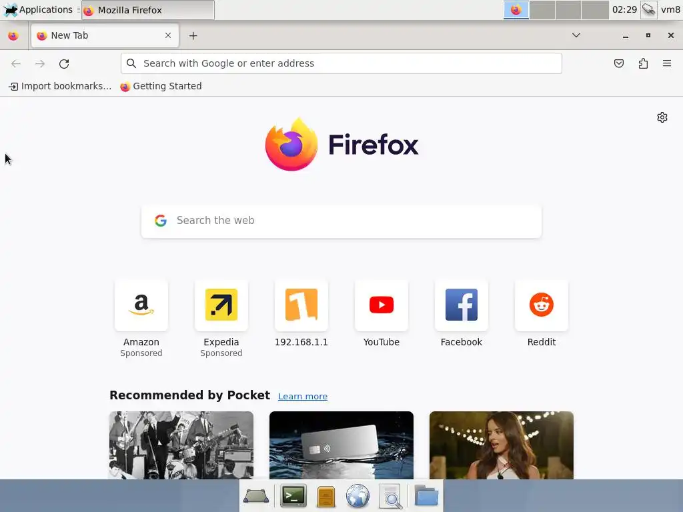The width and height of the screenshot is (683, 512).
Task: Click the Forward navigation arrow
Action: pyautogui.click(x=40, y=63)
